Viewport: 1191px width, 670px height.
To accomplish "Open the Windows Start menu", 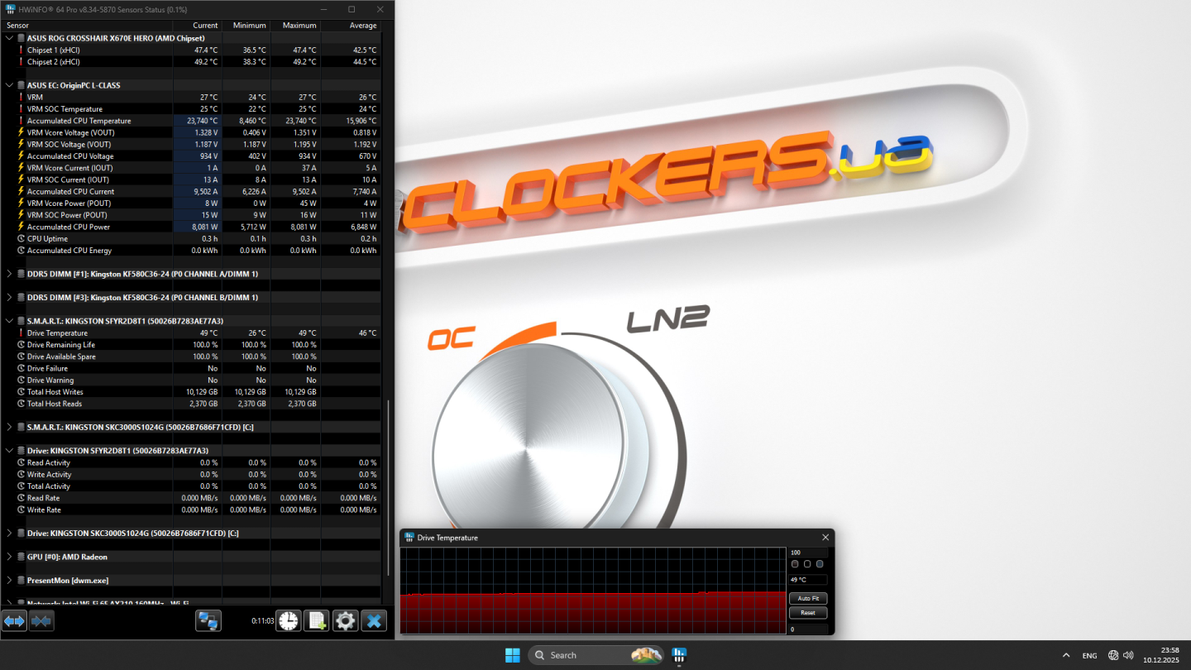I will click(x=513, y=655).
